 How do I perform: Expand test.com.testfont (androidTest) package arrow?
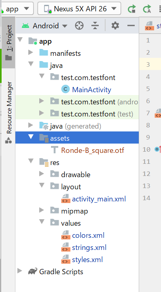[42, 101]
